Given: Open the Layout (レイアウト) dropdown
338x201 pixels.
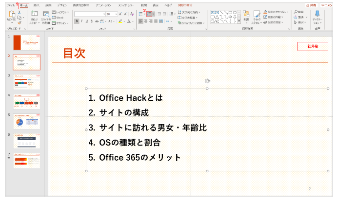Looking at the screenshot, I should (x=60, y=11).
